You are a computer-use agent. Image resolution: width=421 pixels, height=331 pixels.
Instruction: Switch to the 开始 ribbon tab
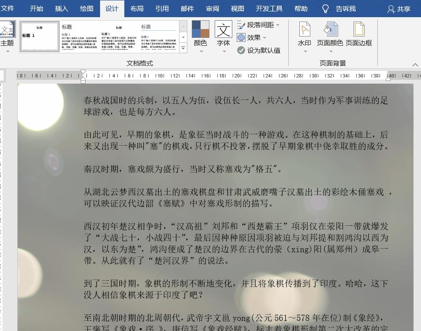pos(36,8)
